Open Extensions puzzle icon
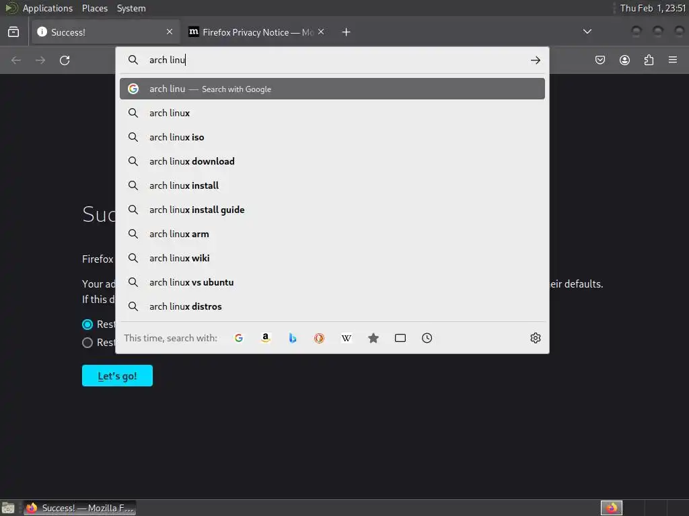689x516 pixels. click(649, 60)
